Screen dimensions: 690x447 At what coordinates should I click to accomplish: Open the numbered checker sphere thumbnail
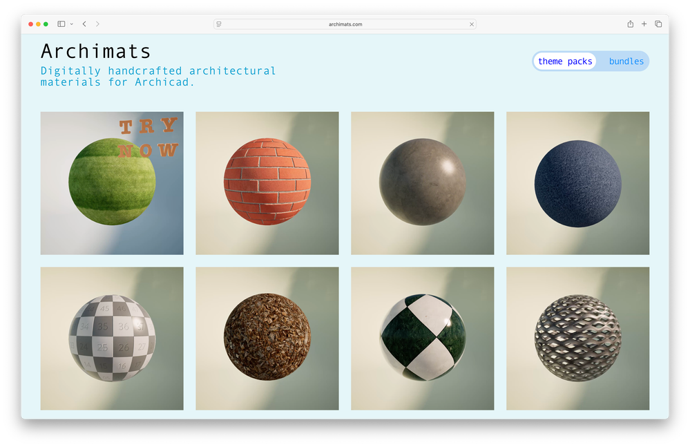pos(112,339)
